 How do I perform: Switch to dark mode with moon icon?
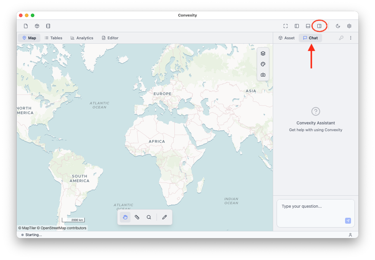click(x=338, y=26)
